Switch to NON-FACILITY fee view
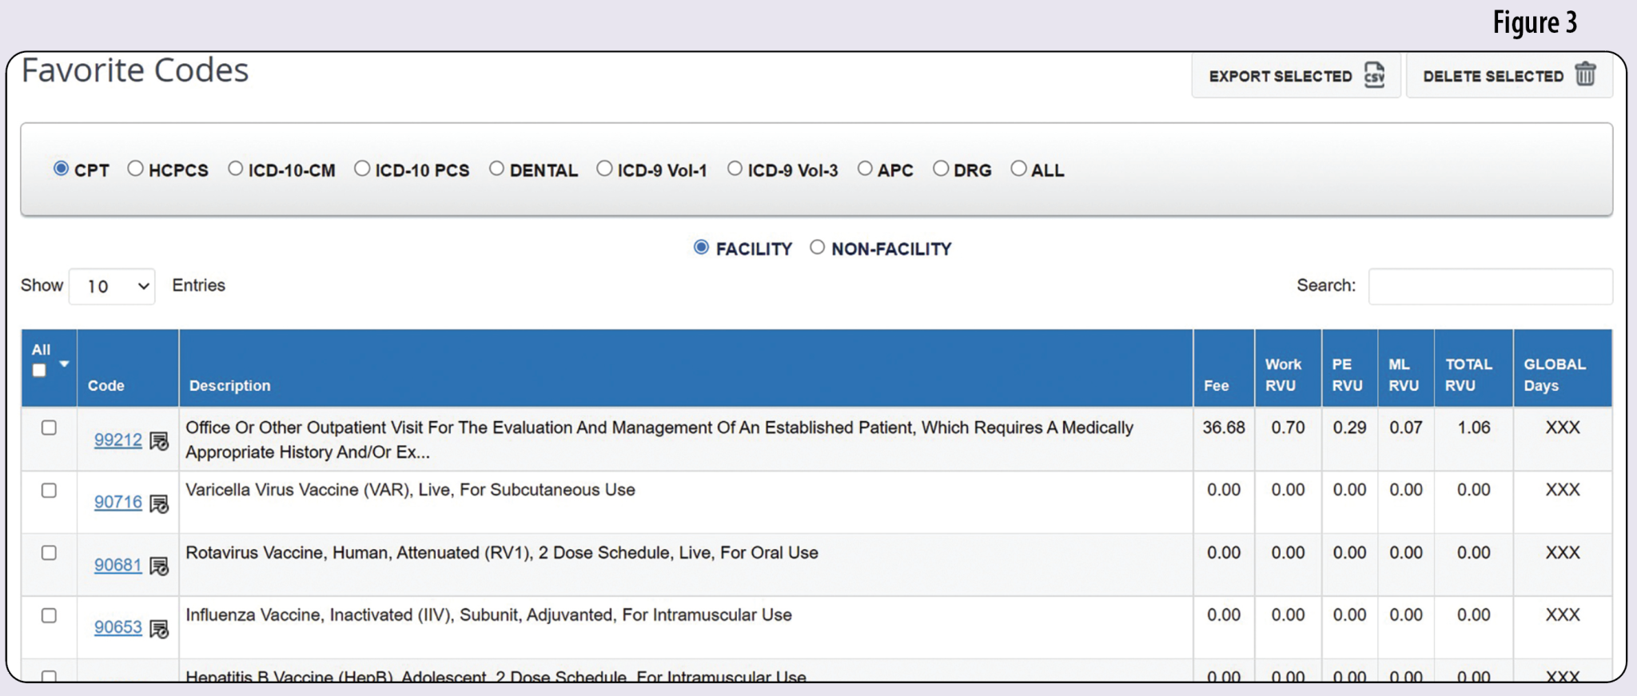This screenshot has width=1637, height=696. [x=817, y=248]
